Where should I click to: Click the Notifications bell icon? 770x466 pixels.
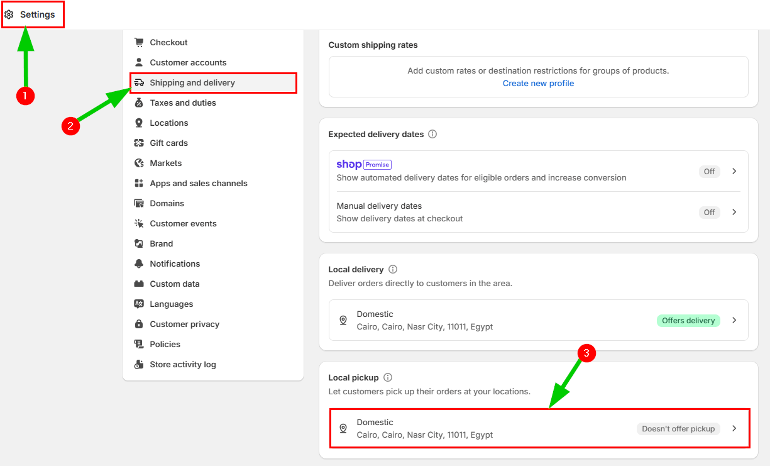click(x=139, y=264)
